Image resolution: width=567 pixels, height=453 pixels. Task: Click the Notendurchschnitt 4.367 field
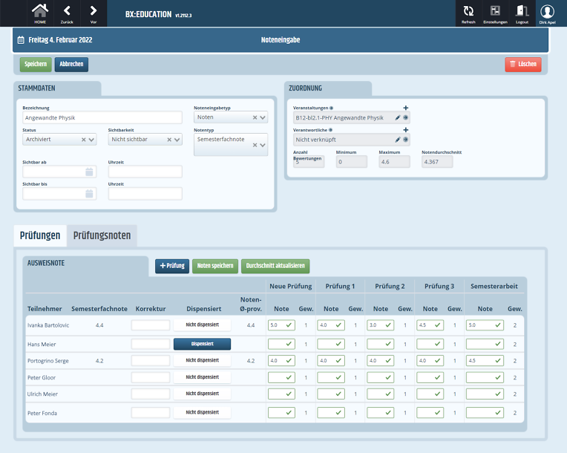coord(437,162)
